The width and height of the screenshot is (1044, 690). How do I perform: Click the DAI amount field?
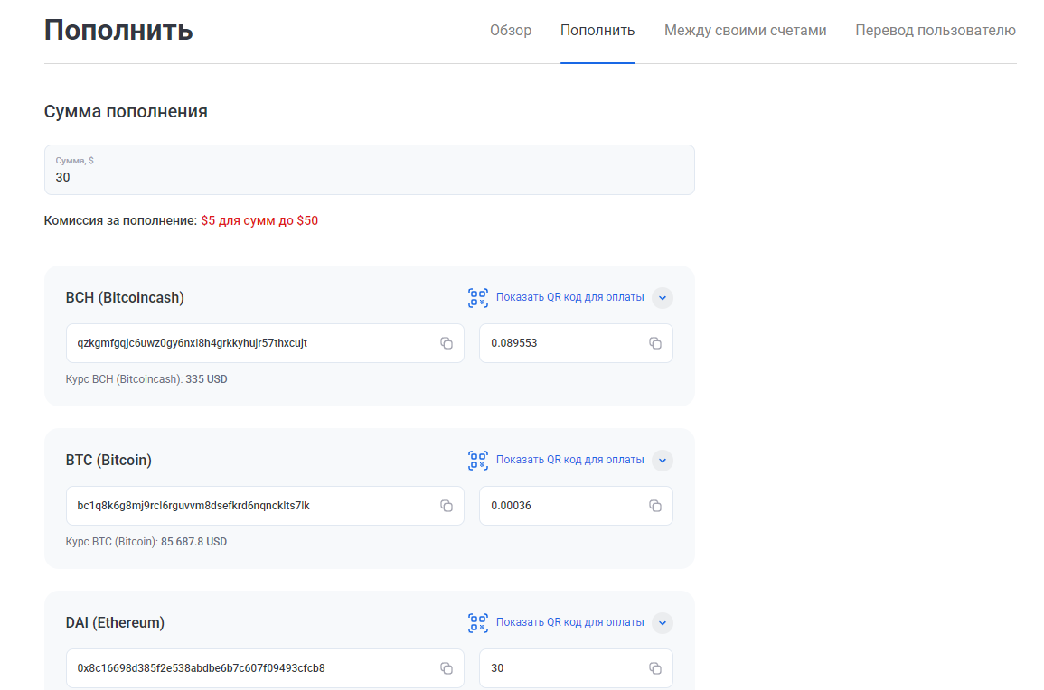point(576,668)
